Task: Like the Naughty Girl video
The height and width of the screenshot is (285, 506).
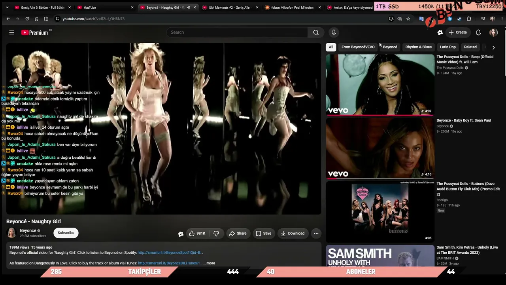Action: [x=197, y=234]
